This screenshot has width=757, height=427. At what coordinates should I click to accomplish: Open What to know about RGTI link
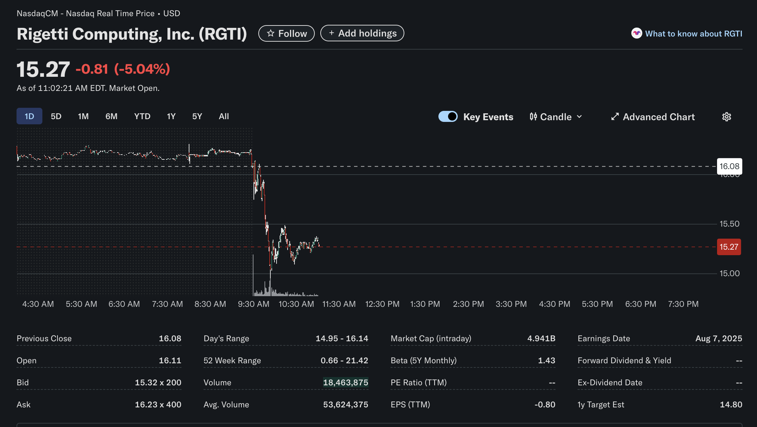(x=694, y=34)
